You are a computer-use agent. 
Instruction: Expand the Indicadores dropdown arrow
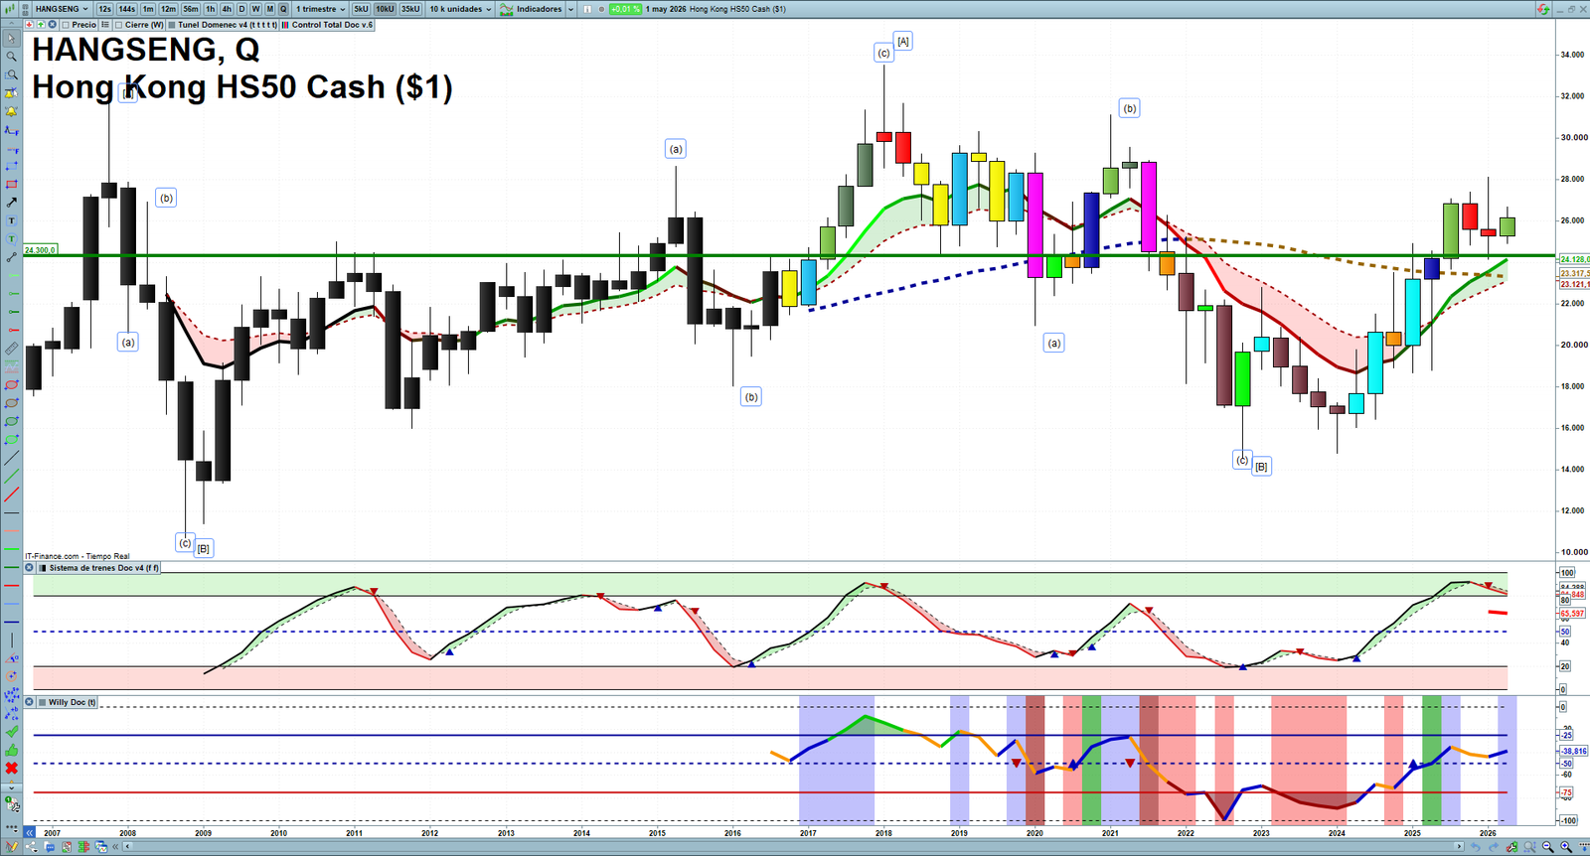(x=571, y=9)
